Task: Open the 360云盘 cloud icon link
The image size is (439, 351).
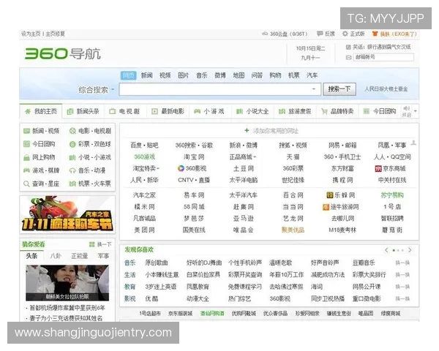Action: [x=265, y=34]
